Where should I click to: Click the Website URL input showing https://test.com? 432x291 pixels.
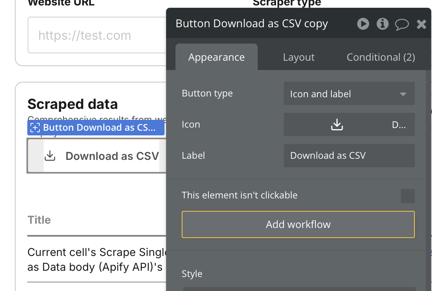point(94,35)
